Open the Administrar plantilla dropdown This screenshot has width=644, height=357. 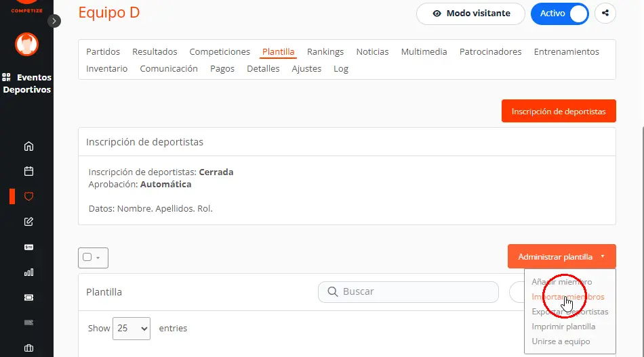561,256
